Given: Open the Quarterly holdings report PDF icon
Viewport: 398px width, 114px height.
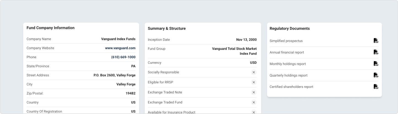Looking at the screenshot, I should (376, 75).
